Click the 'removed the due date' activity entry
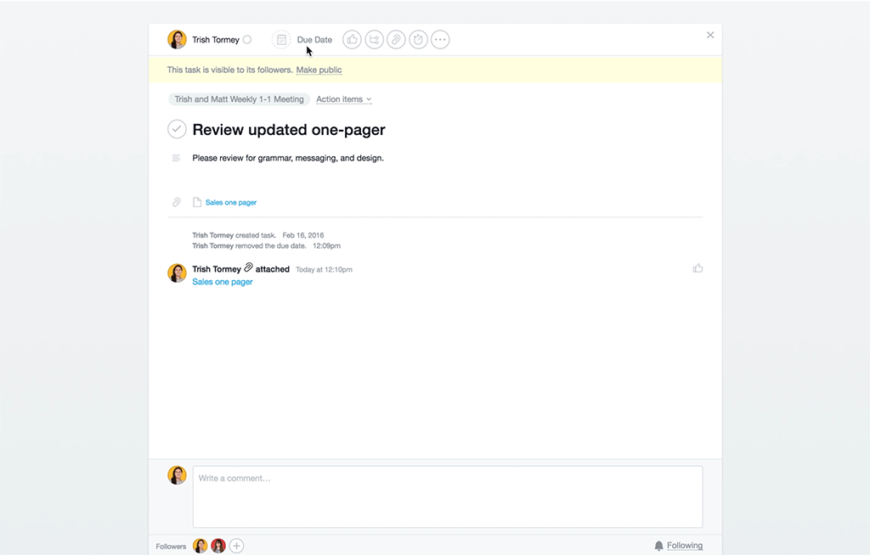Image resolution: width=870 pixels, height=556 pixels. [x=266, y=245]
